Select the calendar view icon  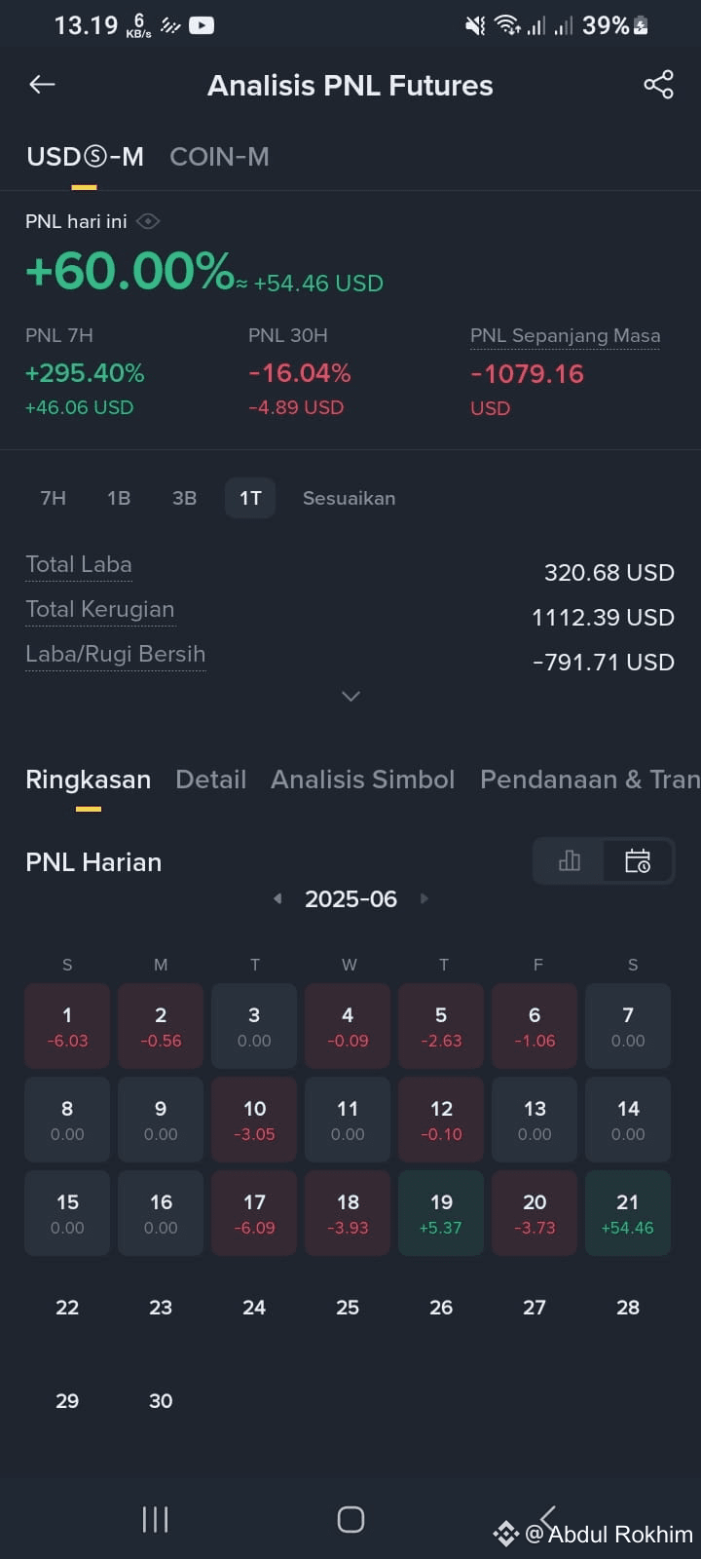coord(638,860)
